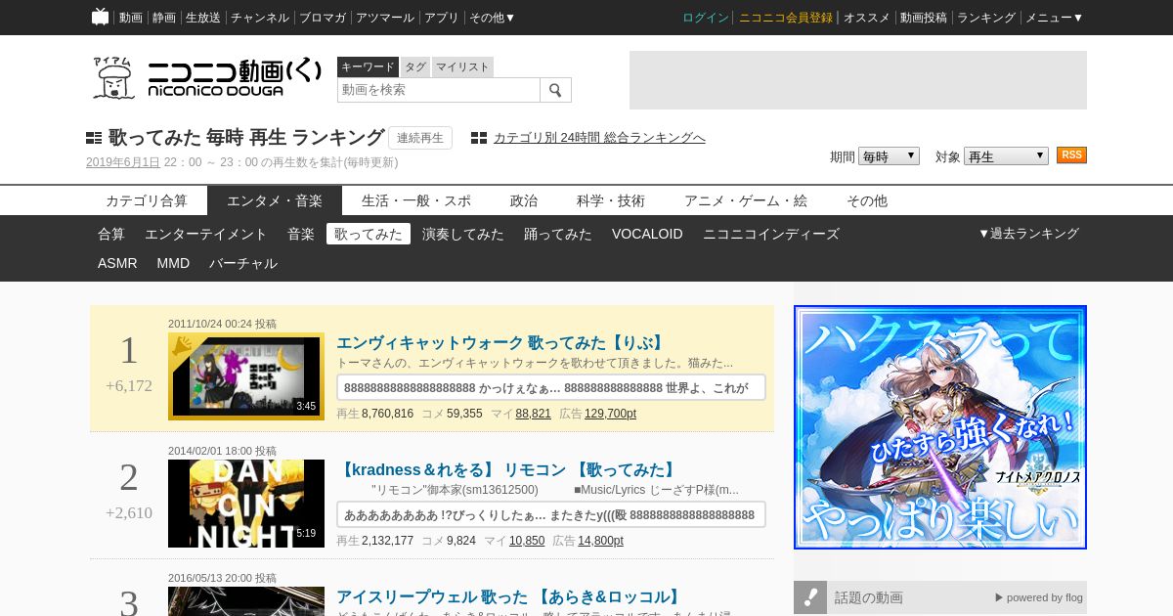The image size is (1173, 616).
Task: Select MMD subcategory
Action: click(x=173, y=263)
